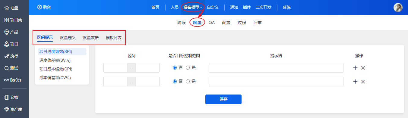The image size is (408, 118).
Task: Delete the second row with X icon
Action: [363, 82]
